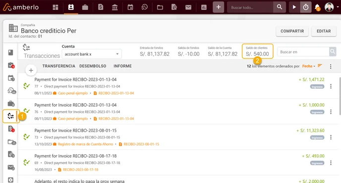This screenshot has height=183, width=341.
Task: Open sidebar transactions arrows icon
Action: [11, 116]
